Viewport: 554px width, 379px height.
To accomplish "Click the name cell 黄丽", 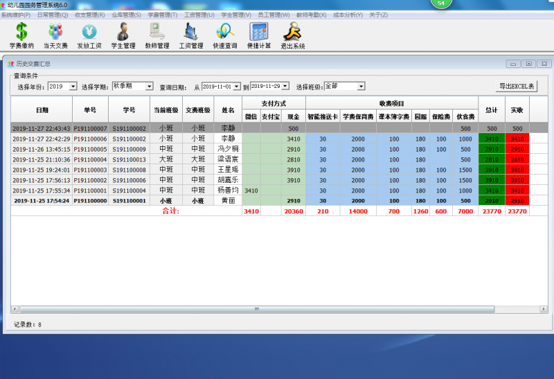I will pyautogui.click(x=228, y=200).
